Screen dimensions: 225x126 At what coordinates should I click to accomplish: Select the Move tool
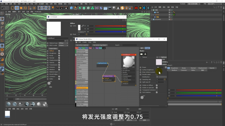pyautogui.click(x=17, y=8)
